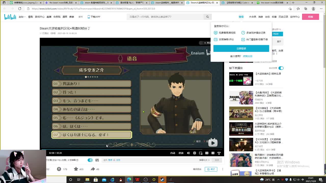The height and width of the screenshot is (183, 326).
Task: Enable picture-in-picture mode
Action: [201, 153]
